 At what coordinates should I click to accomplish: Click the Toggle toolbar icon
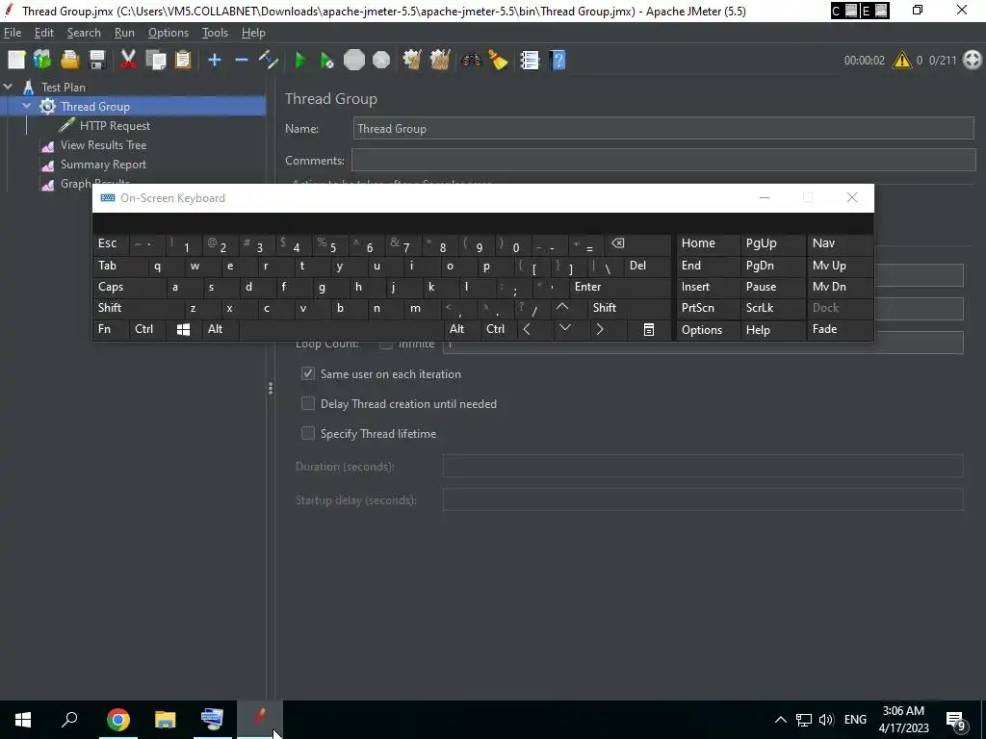pyautogui.click(x=269, y=61)
